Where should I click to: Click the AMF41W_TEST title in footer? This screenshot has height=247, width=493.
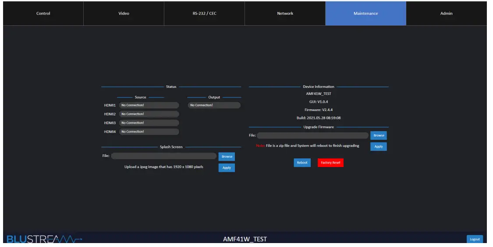tap(245, 239)
